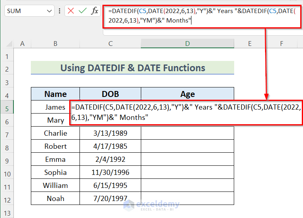This screenshot has width=303, height=218.
Task: Cancel the formula entry with the X icon
Action: (71, 11)
